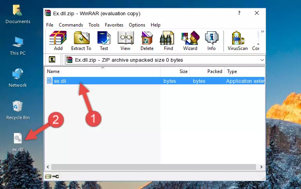Run VirusScan on the archive

(x=238, y=41)
